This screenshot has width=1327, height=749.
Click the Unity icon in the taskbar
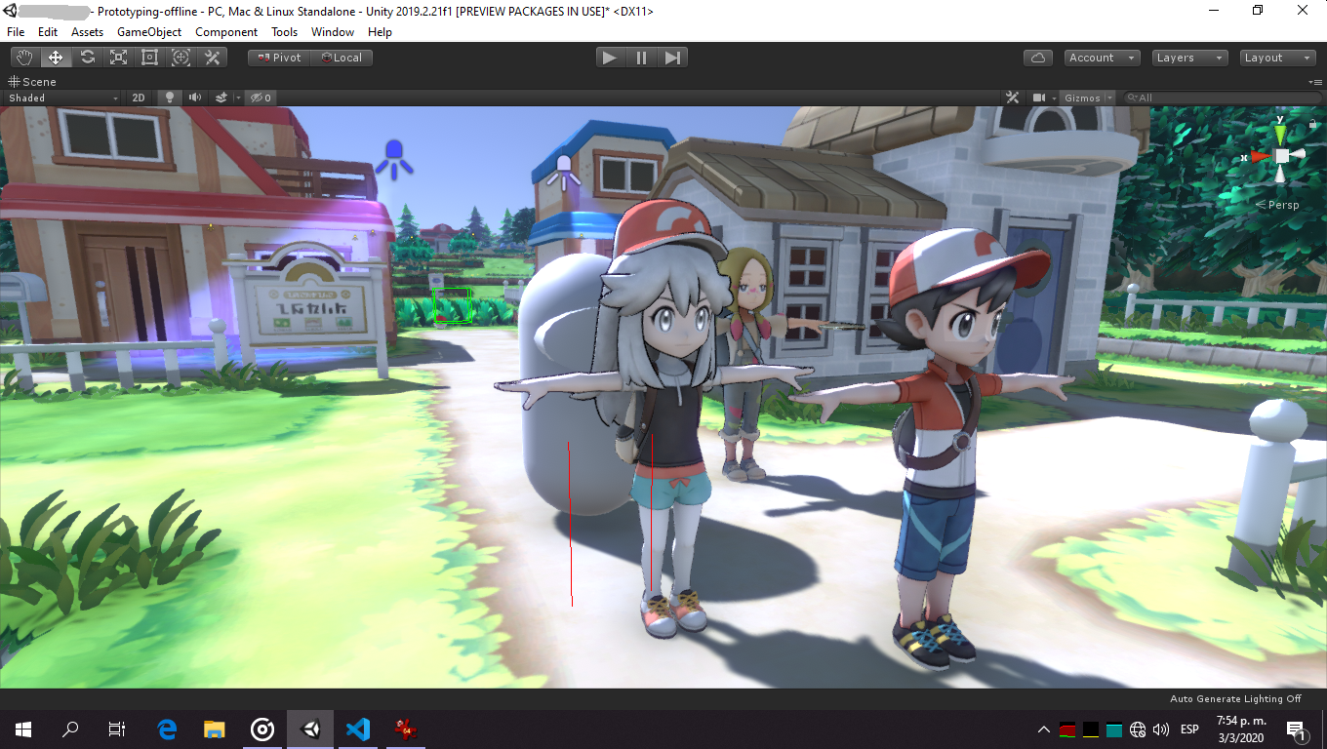pos(310,729)
